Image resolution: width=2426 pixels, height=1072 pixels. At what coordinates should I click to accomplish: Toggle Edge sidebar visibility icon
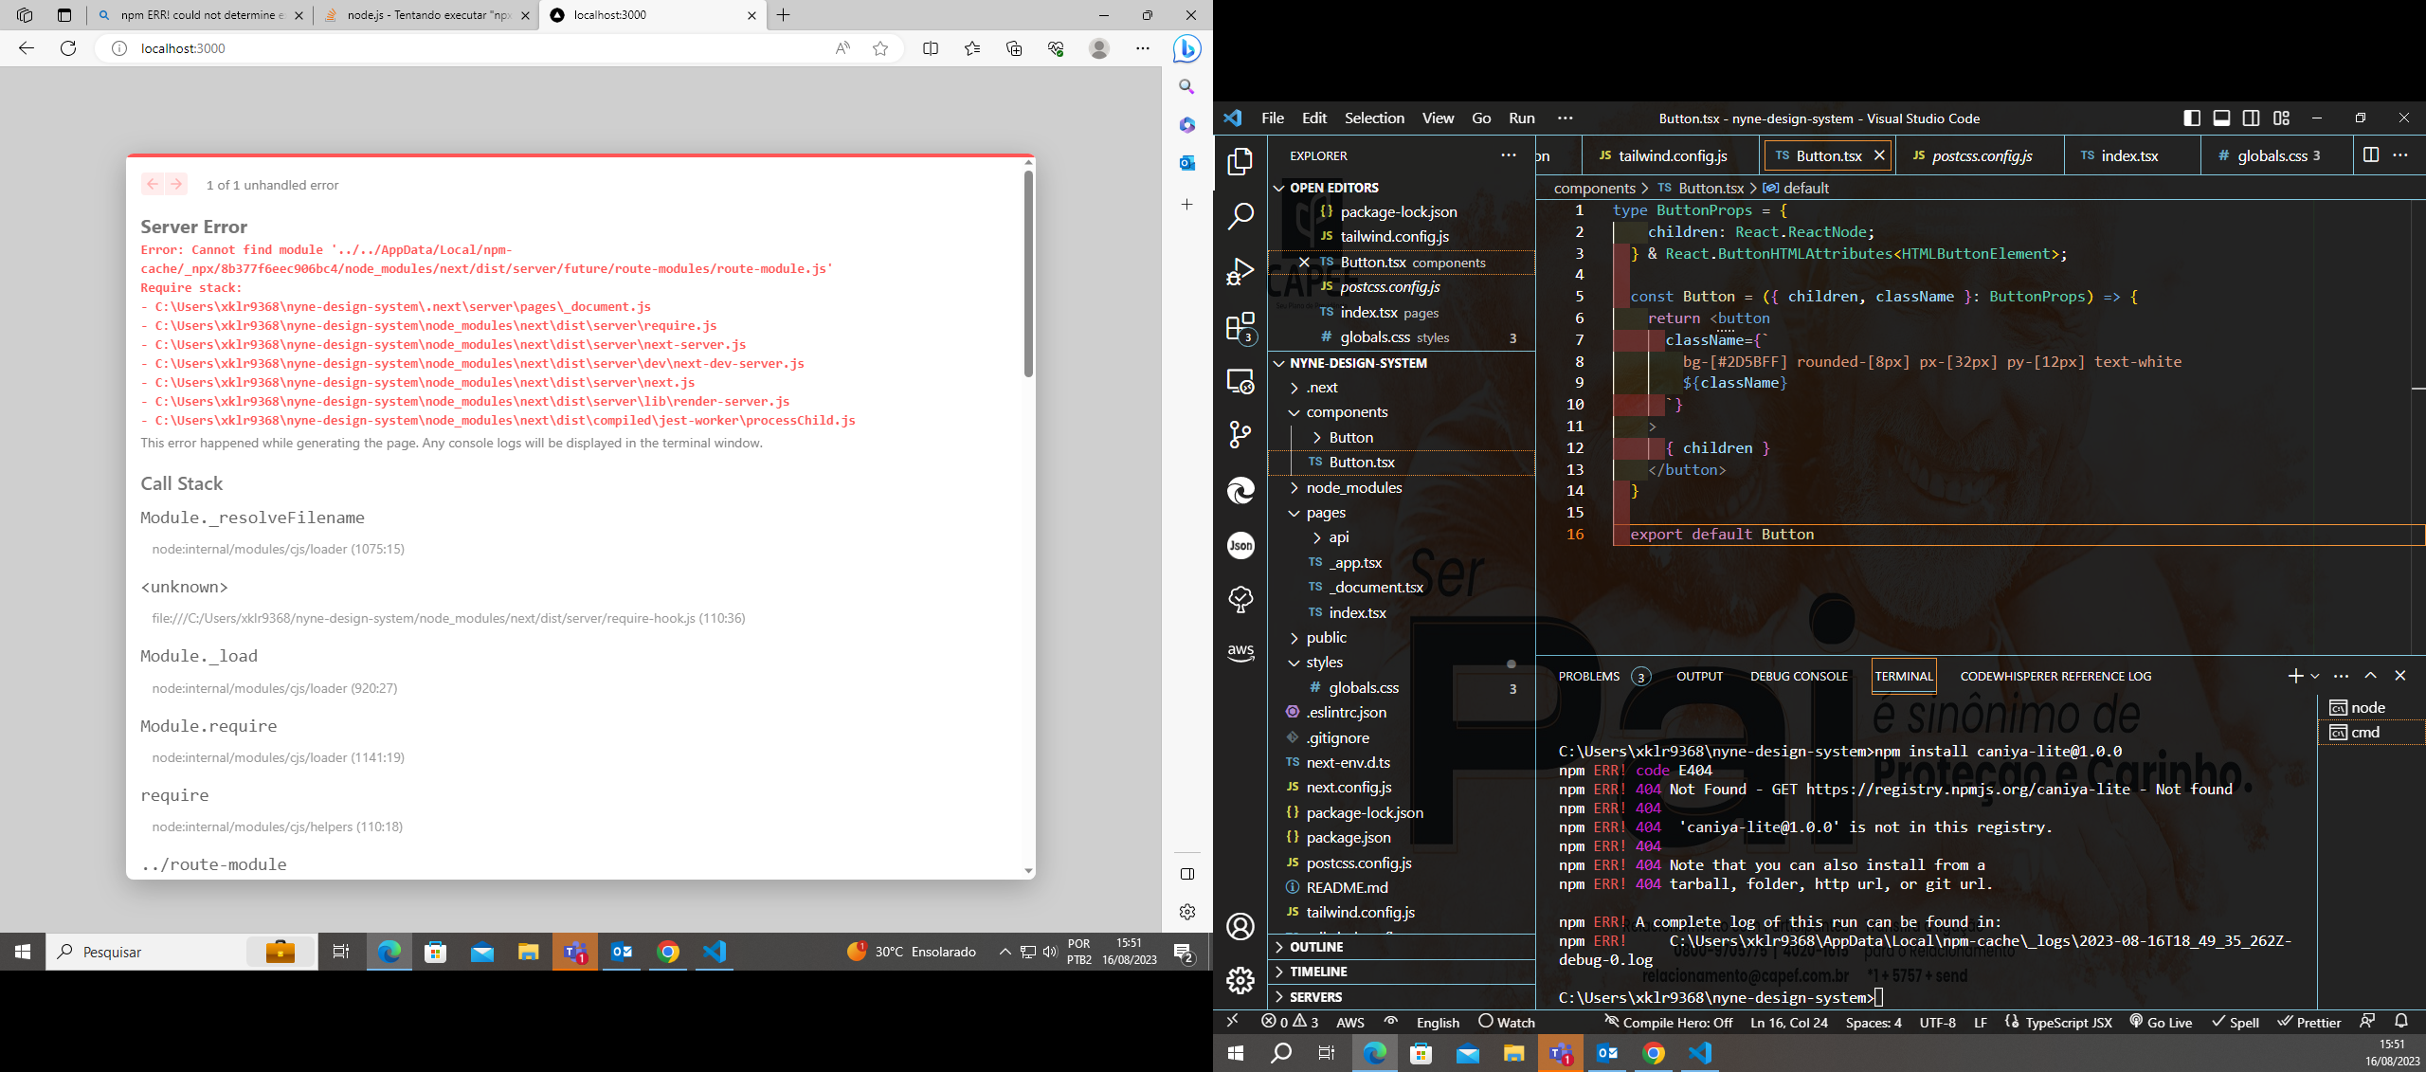(1186, 874)
